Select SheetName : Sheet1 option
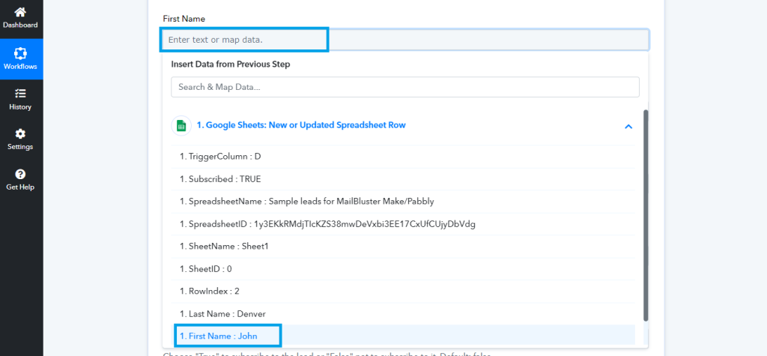Screen dimensions: 767x356 point(223,246)
